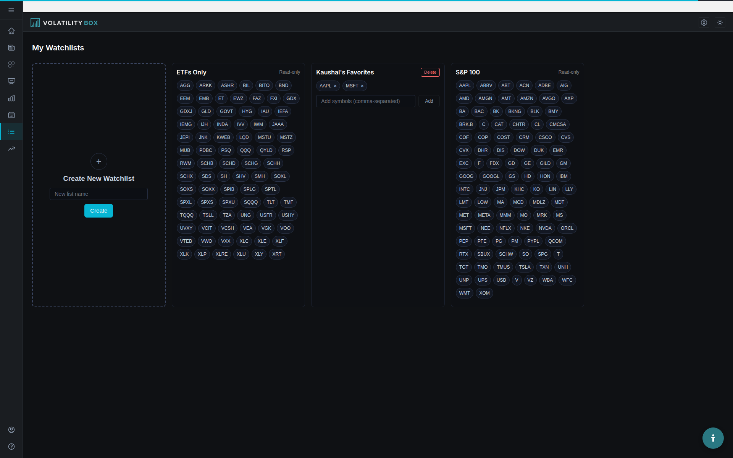
Task: Select the ETFs Only watchlist title
Action: coord(191,72)
